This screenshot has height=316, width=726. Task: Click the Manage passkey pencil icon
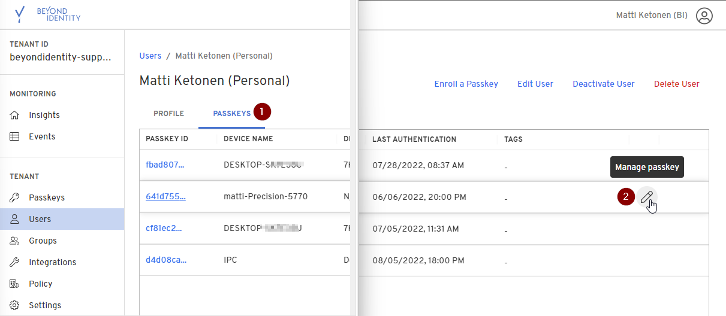click(646, 196)
